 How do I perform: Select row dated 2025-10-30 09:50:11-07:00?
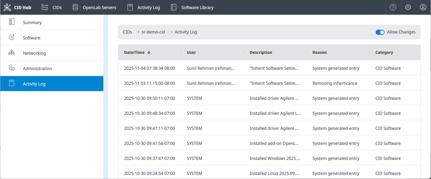[269, 98]
